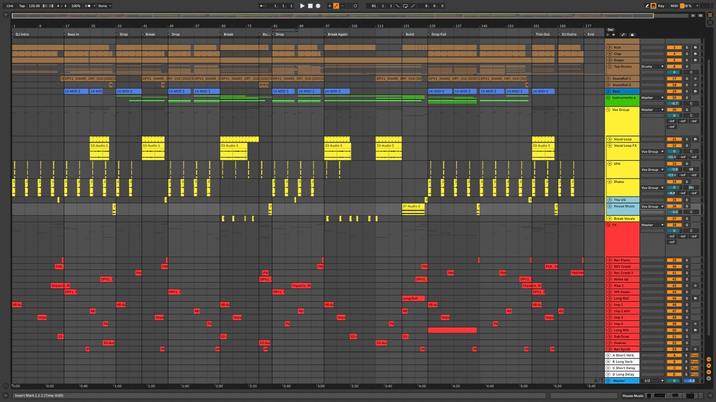Click House Music volume value -3.0

click(x=674, y=212)
